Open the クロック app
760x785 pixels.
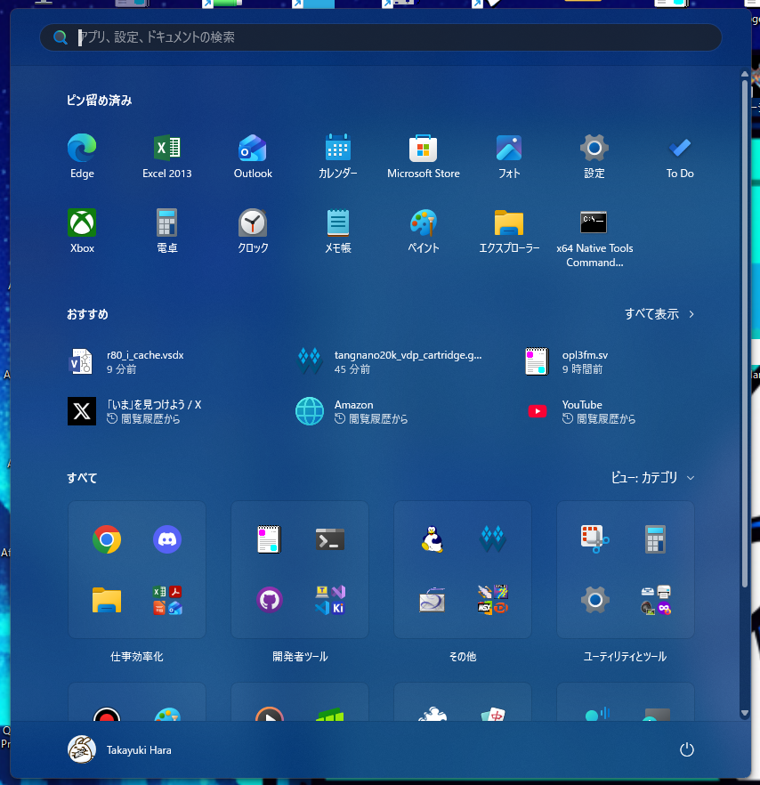(x=253, y=231)
